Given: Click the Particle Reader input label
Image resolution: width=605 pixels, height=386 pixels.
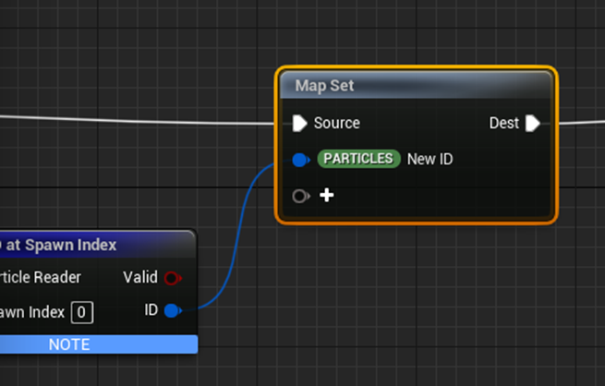Looking at the screenshot, I should click(41, 277).
